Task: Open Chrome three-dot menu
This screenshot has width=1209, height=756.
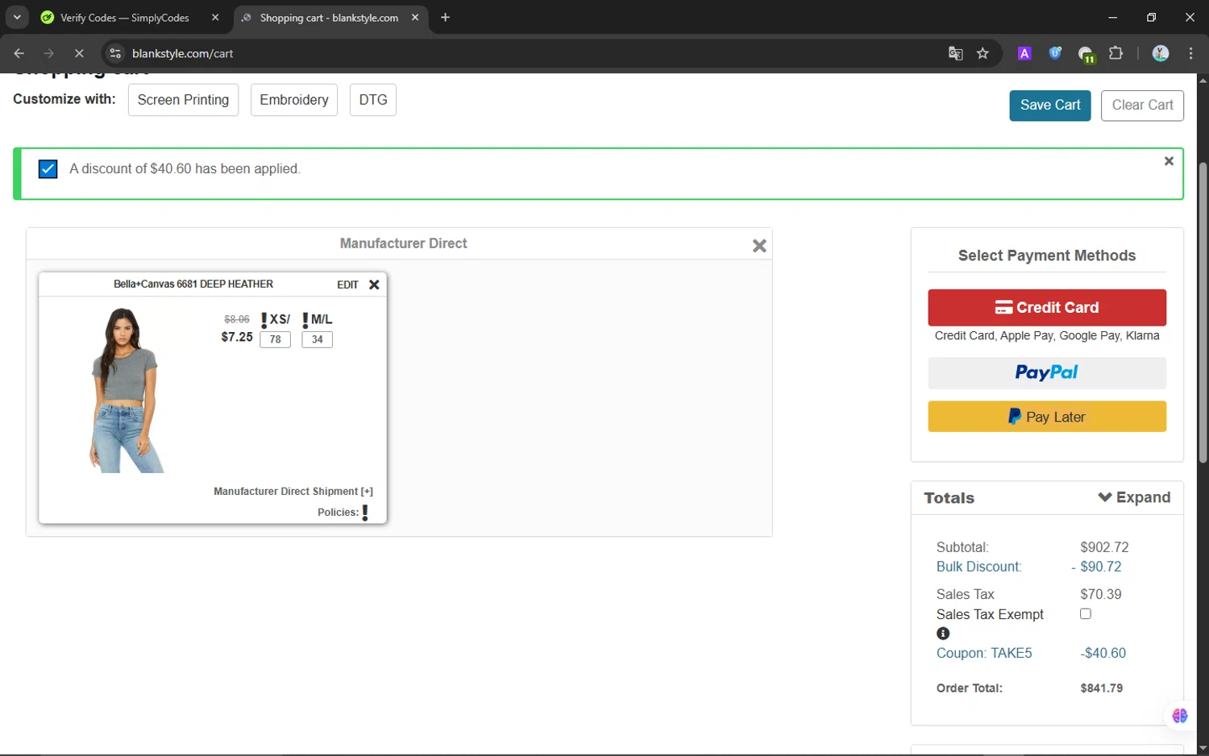Action: [x=1190, y=53]
